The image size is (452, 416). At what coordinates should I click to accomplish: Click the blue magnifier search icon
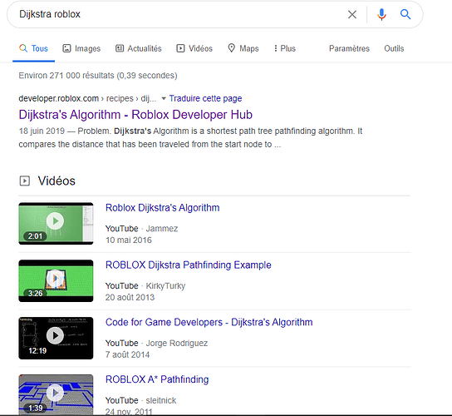[405, 14]
